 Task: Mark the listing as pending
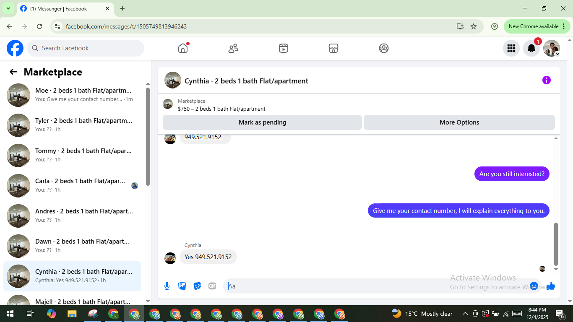[x=262, y=122]
